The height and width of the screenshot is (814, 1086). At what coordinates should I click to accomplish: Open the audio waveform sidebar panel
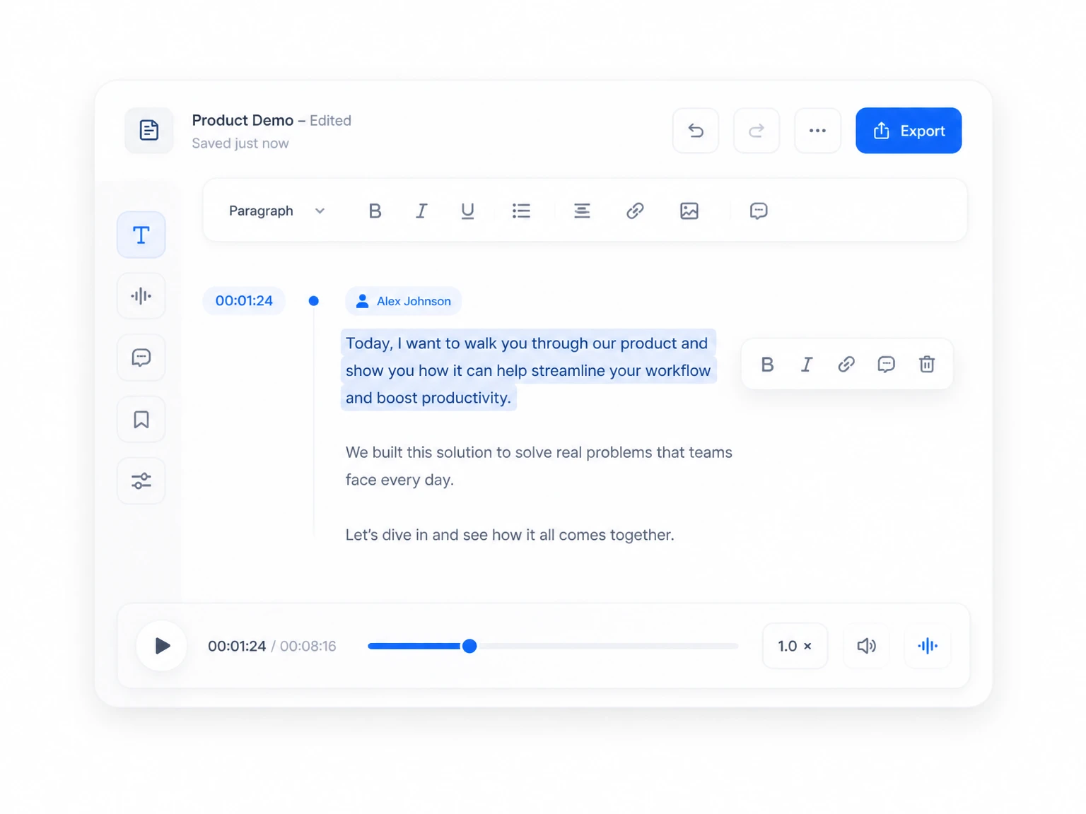141,296
